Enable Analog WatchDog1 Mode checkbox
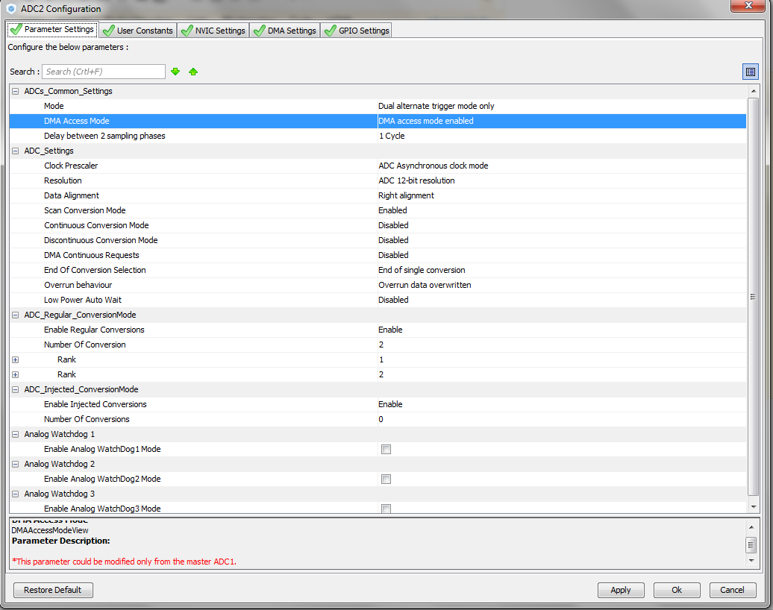This screenshot has width=773, height=610. tap(386, 449)
